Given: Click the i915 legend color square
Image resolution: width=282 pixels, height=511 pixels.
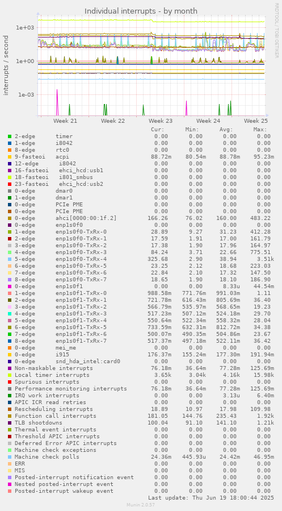Looking at the screenshot, I should 10,355.
